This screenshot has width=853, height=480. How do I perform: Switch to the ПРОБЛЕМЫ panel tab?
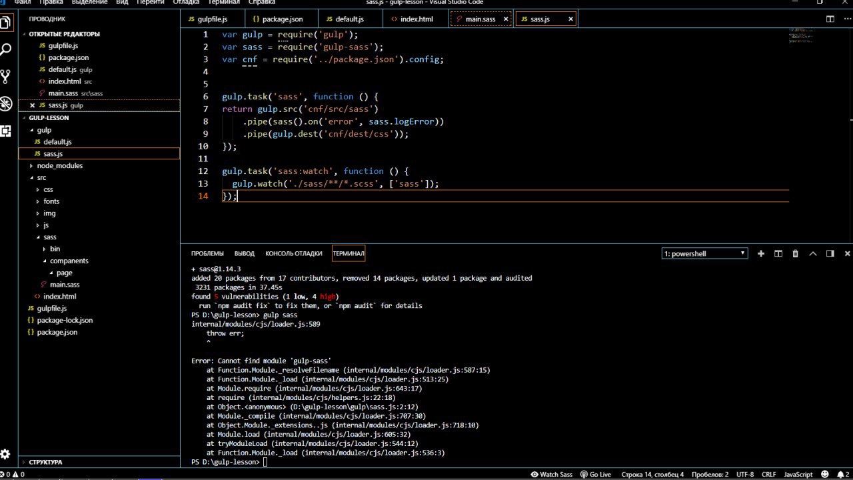(207, 253)
